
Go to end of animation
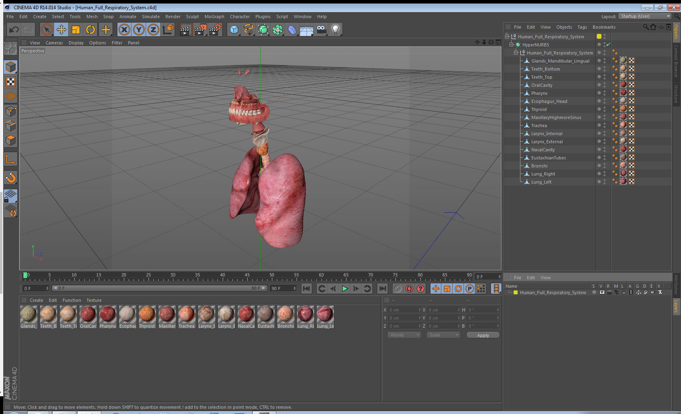pos(382,289)
